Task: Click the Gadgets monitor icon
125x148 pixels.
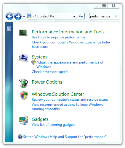Action: (24, 121)
